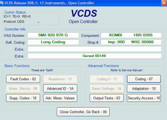Click the Coding II - 11 button
This screenshot has width=167, height=120.
tap(107, 79)
